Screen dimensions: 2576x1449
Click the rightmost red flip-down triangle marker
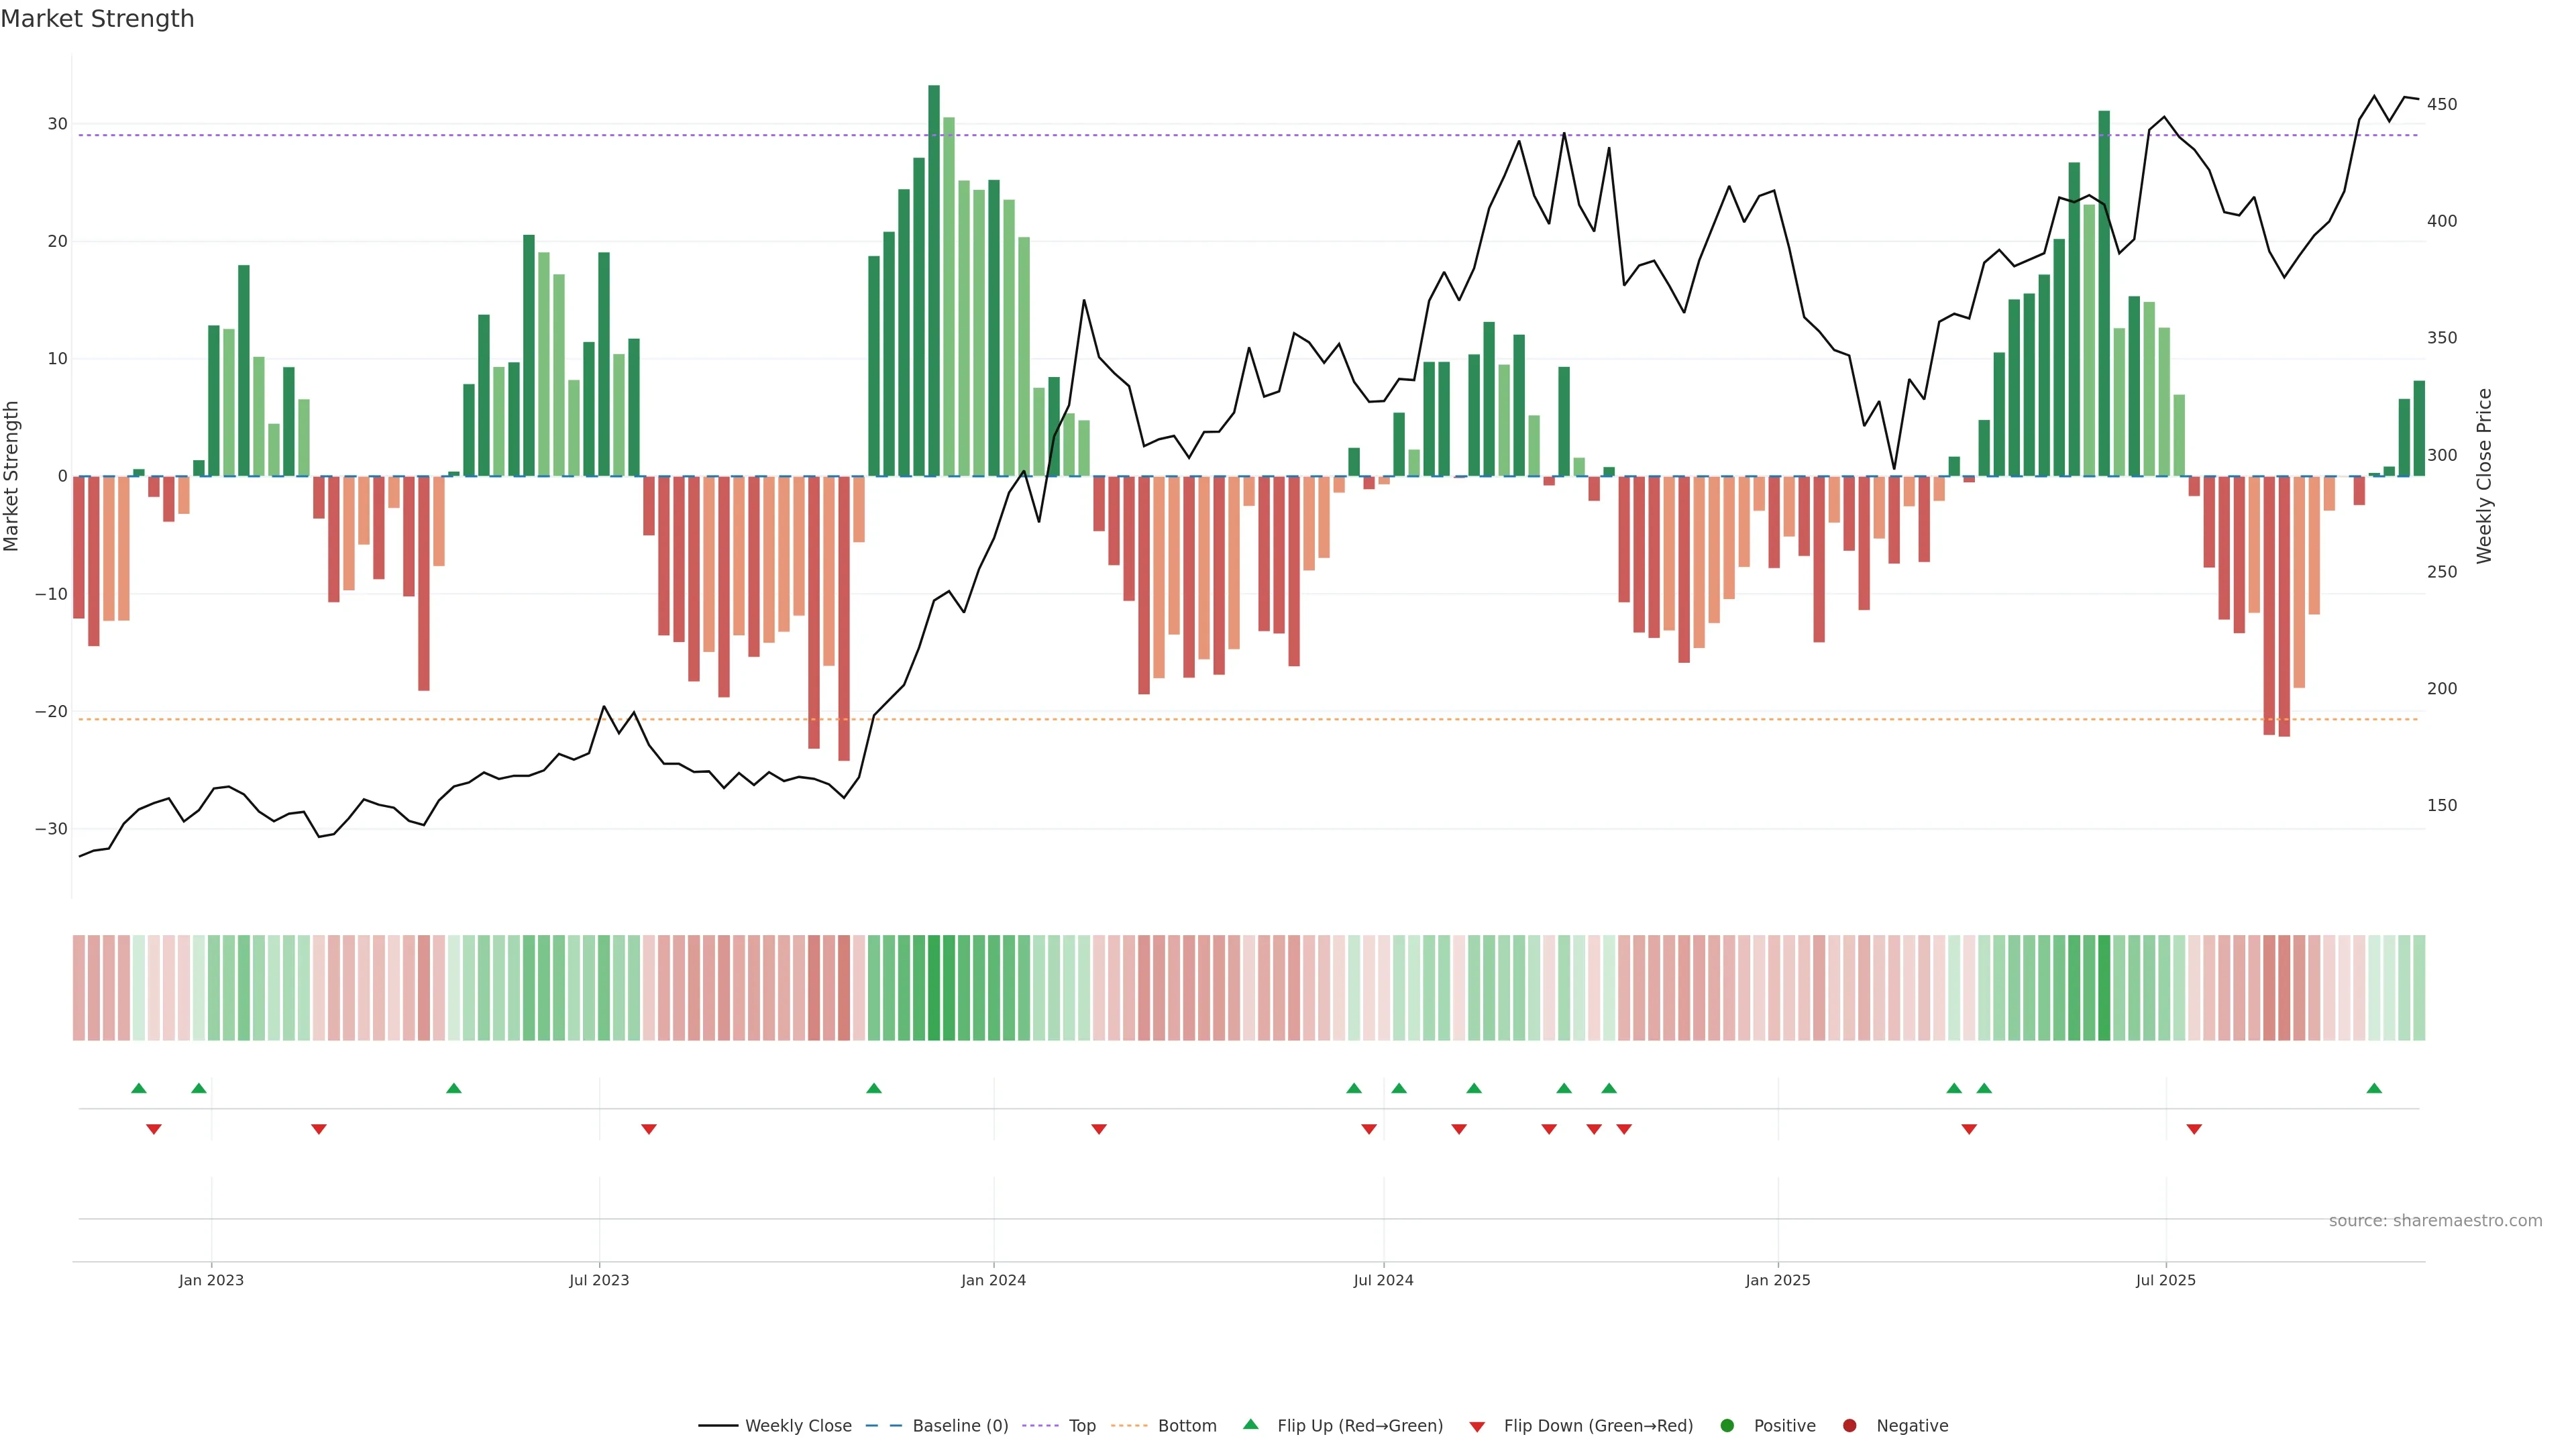click(2194, 1129)
